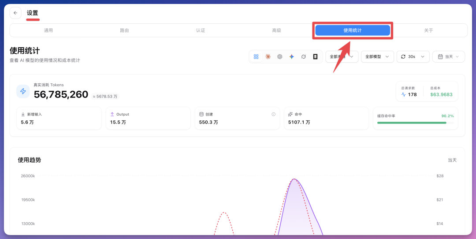Filter by the Gemini sparkle icon
476x239 pixels.
(291, 56)
